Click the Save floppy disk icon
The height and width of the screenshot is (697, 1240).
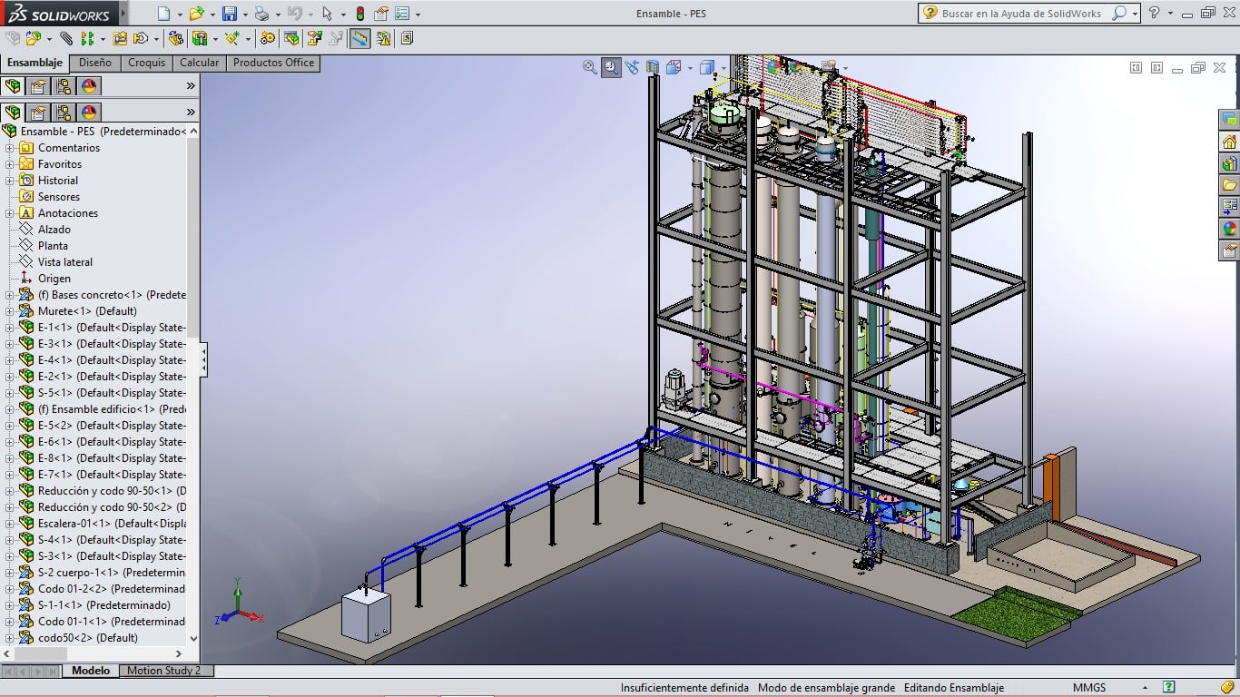pyautogui.click(x=230, y=14)
